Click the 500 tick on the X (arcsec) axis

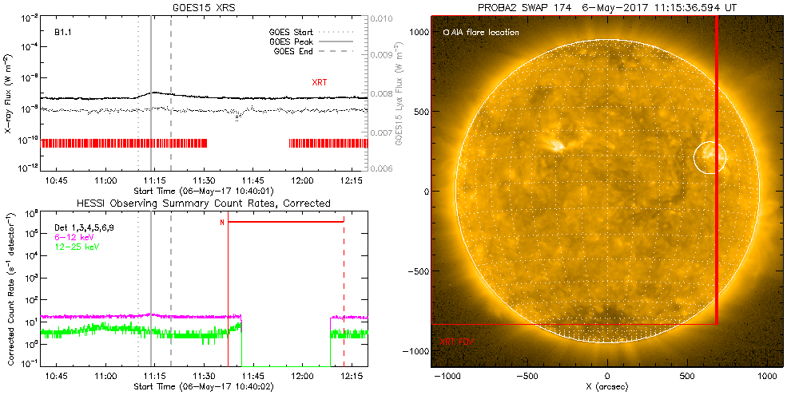[687, 377]
